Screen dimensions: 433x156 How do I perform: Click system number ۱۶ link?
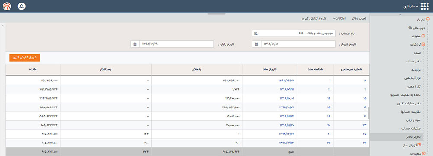pyautogui.click(x=365, y=107)
